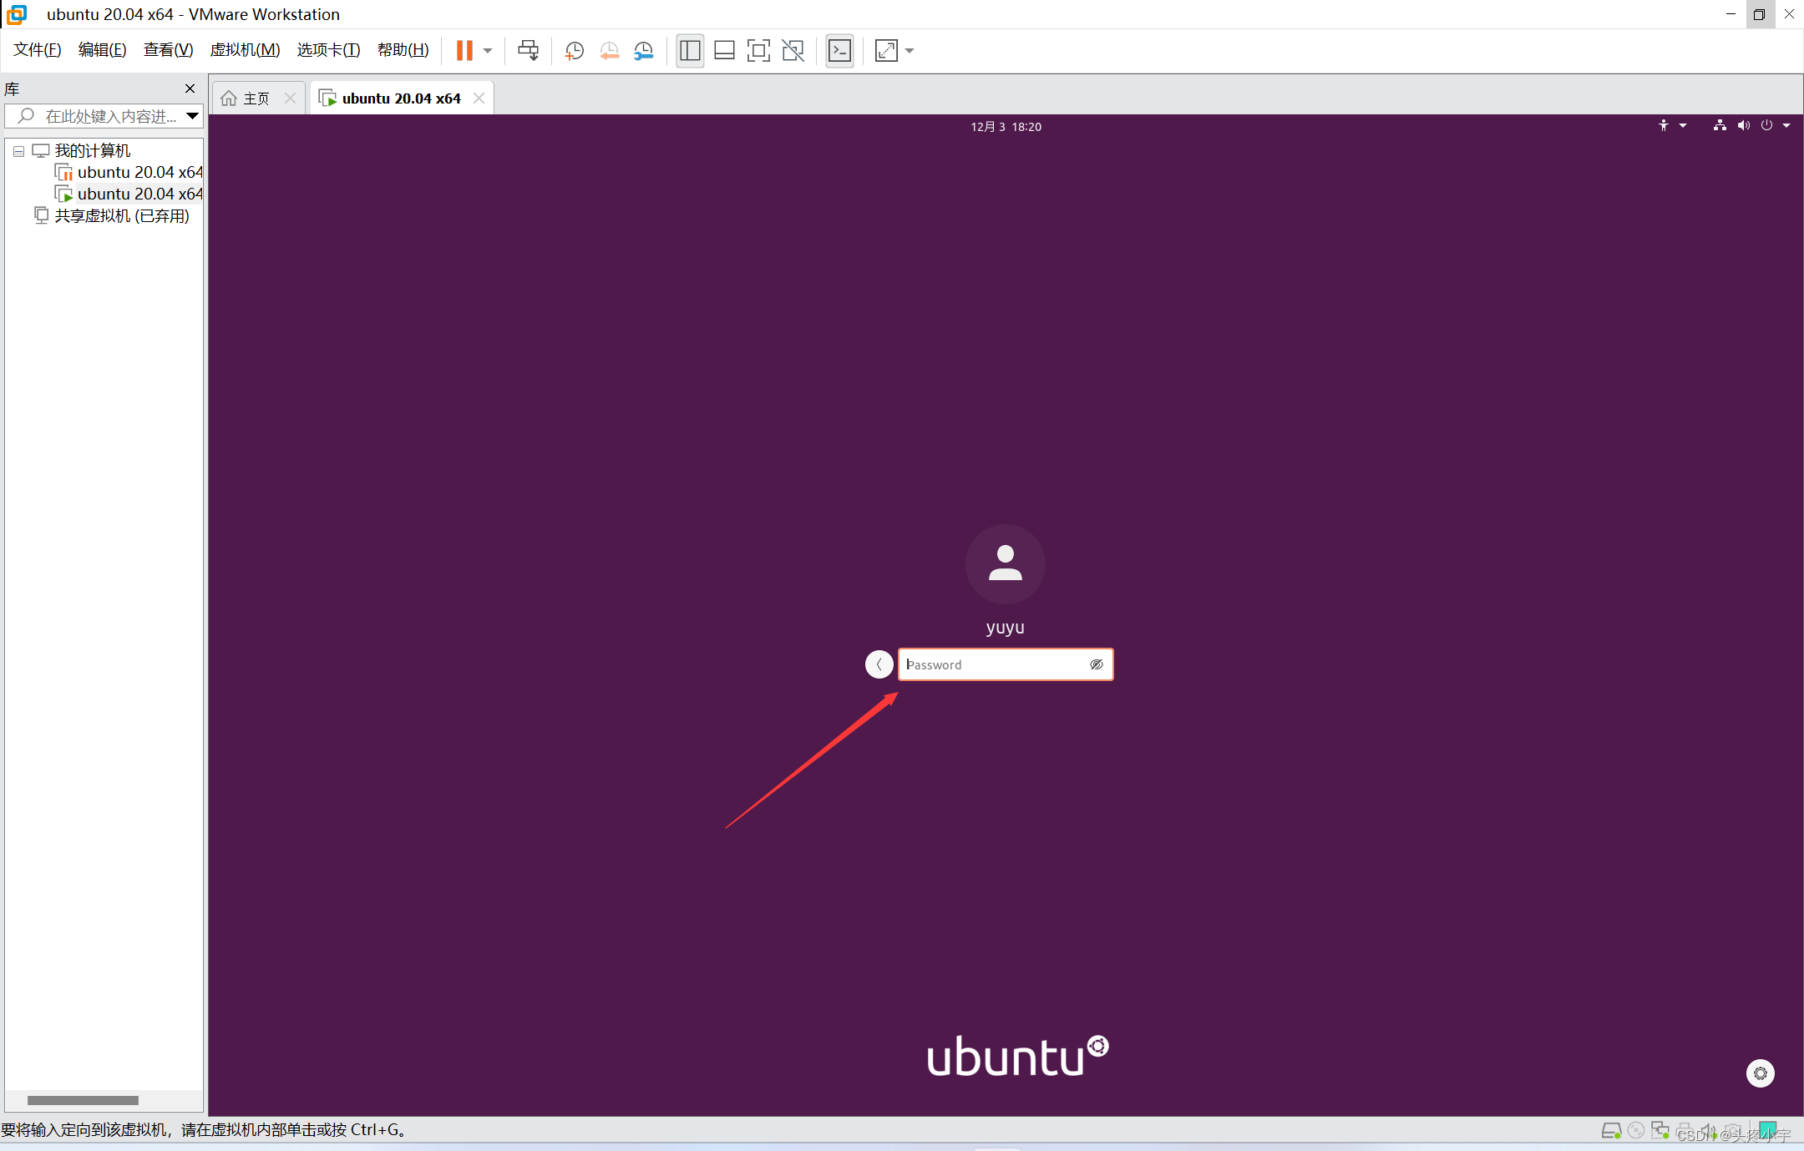Click the stretch guest display icon
This screenshot has width=1804, height=1151.
pos(886,51)
